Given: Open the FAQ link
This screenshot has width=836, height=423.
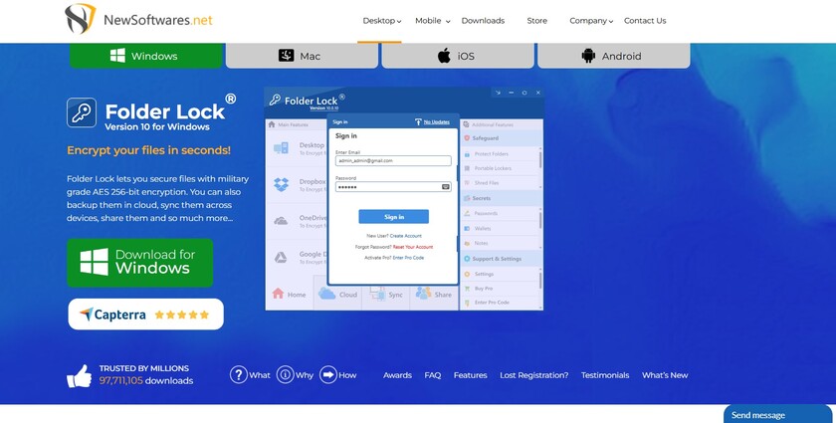Looking at the screenshot, I should click(432, 375).
